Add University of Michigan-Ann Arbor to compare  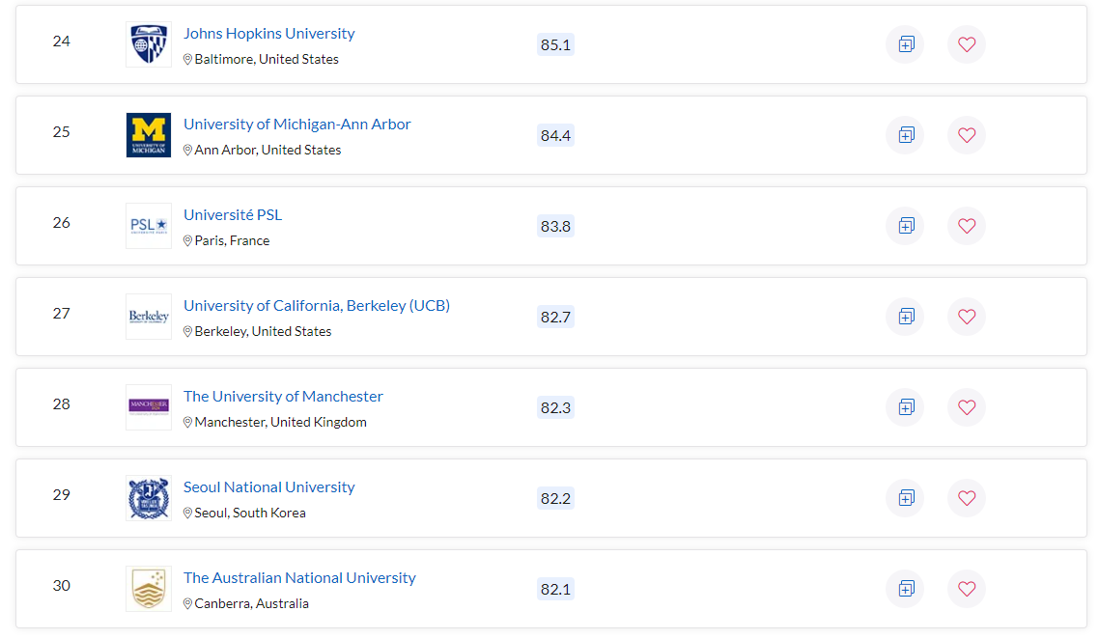(x=906, y=134)
